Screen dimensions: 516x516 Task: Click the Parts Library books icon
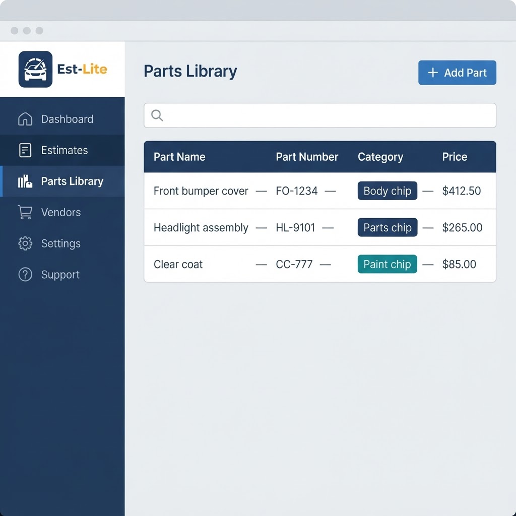tap(25, 181)
